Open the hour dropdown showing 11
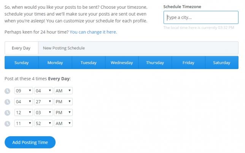 (x=24, y=123)
